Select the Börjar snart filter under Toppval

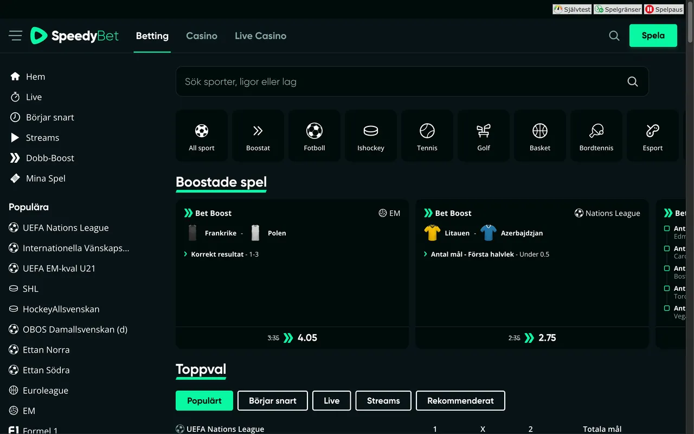click(x=273, y=401)
